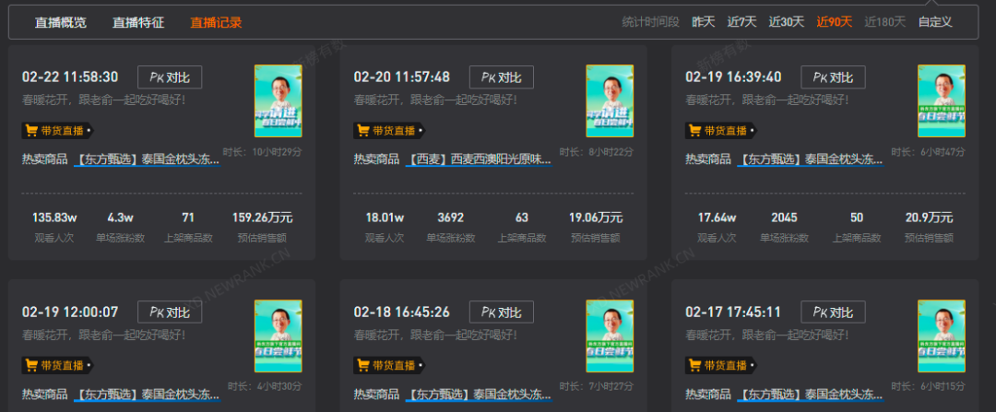The image size is (996, 412).
Task: Click the 02-19 16:39:40 live timestamp
Action: [733, 77]
